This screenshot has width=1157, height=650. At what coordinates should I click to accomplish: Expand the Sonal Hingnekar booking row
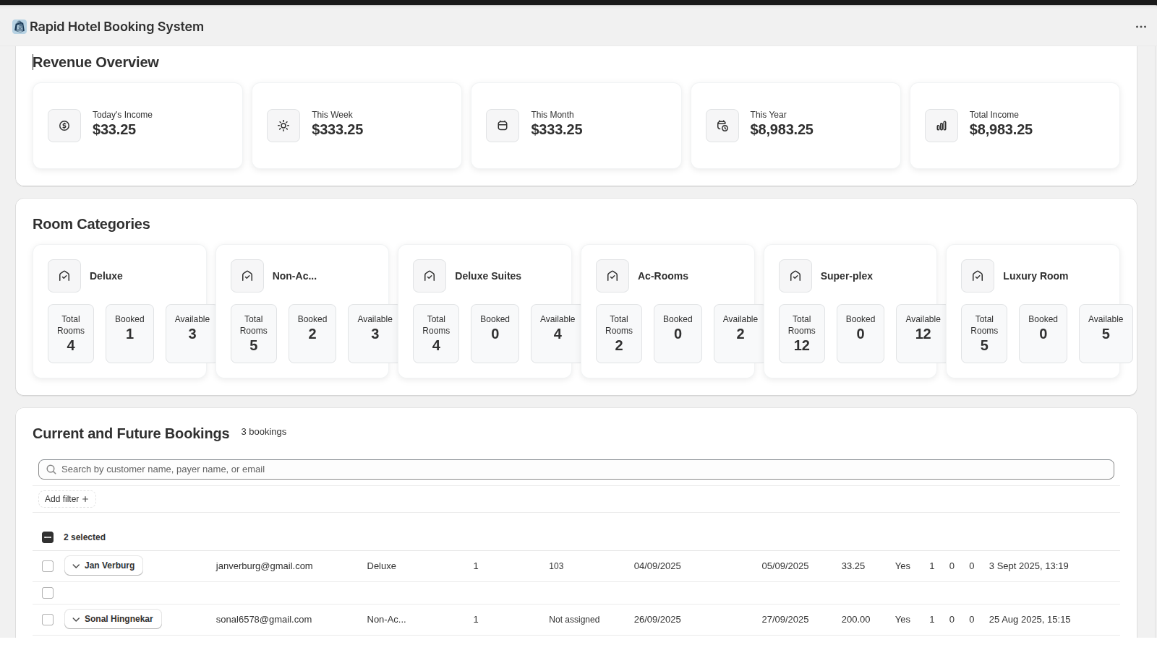pos(76,619)
